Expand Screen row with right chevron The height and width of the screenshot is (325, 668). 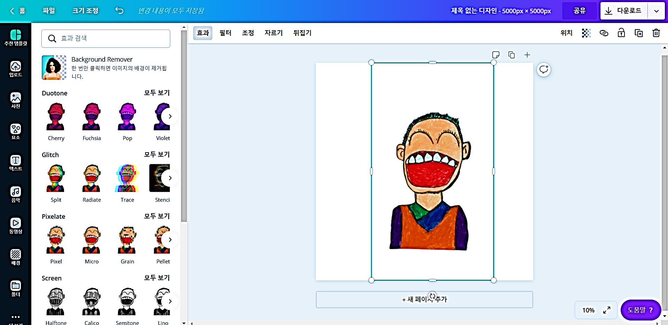point(170,301)
